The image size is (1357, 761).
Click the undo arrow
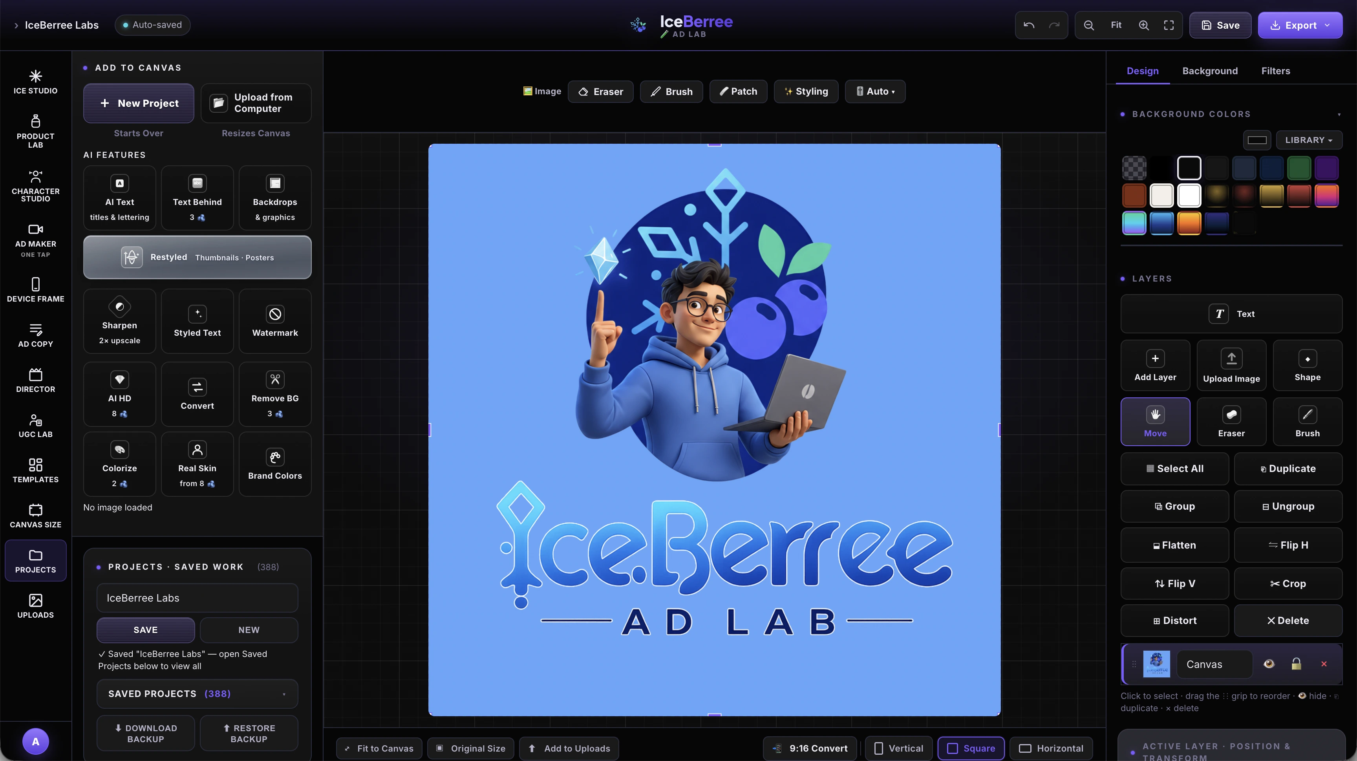point(1029,25)
